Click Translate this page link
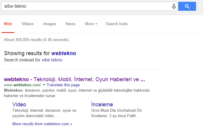 [63, 85]
